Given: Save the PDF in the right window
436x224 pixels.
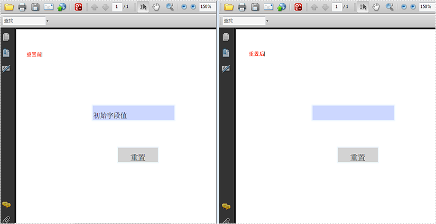Looking at the screenshot, I should (x=255, y=7).
